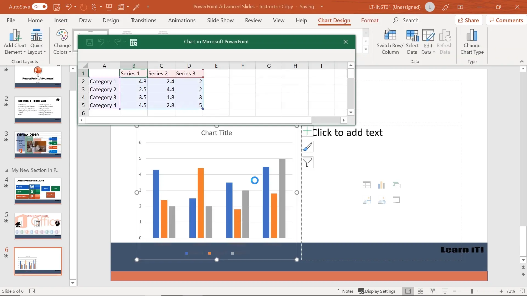Open the Customize Quick Access Toolbar dropdown
The width and height of the screenshot is (527, 296).
point(148,7)
